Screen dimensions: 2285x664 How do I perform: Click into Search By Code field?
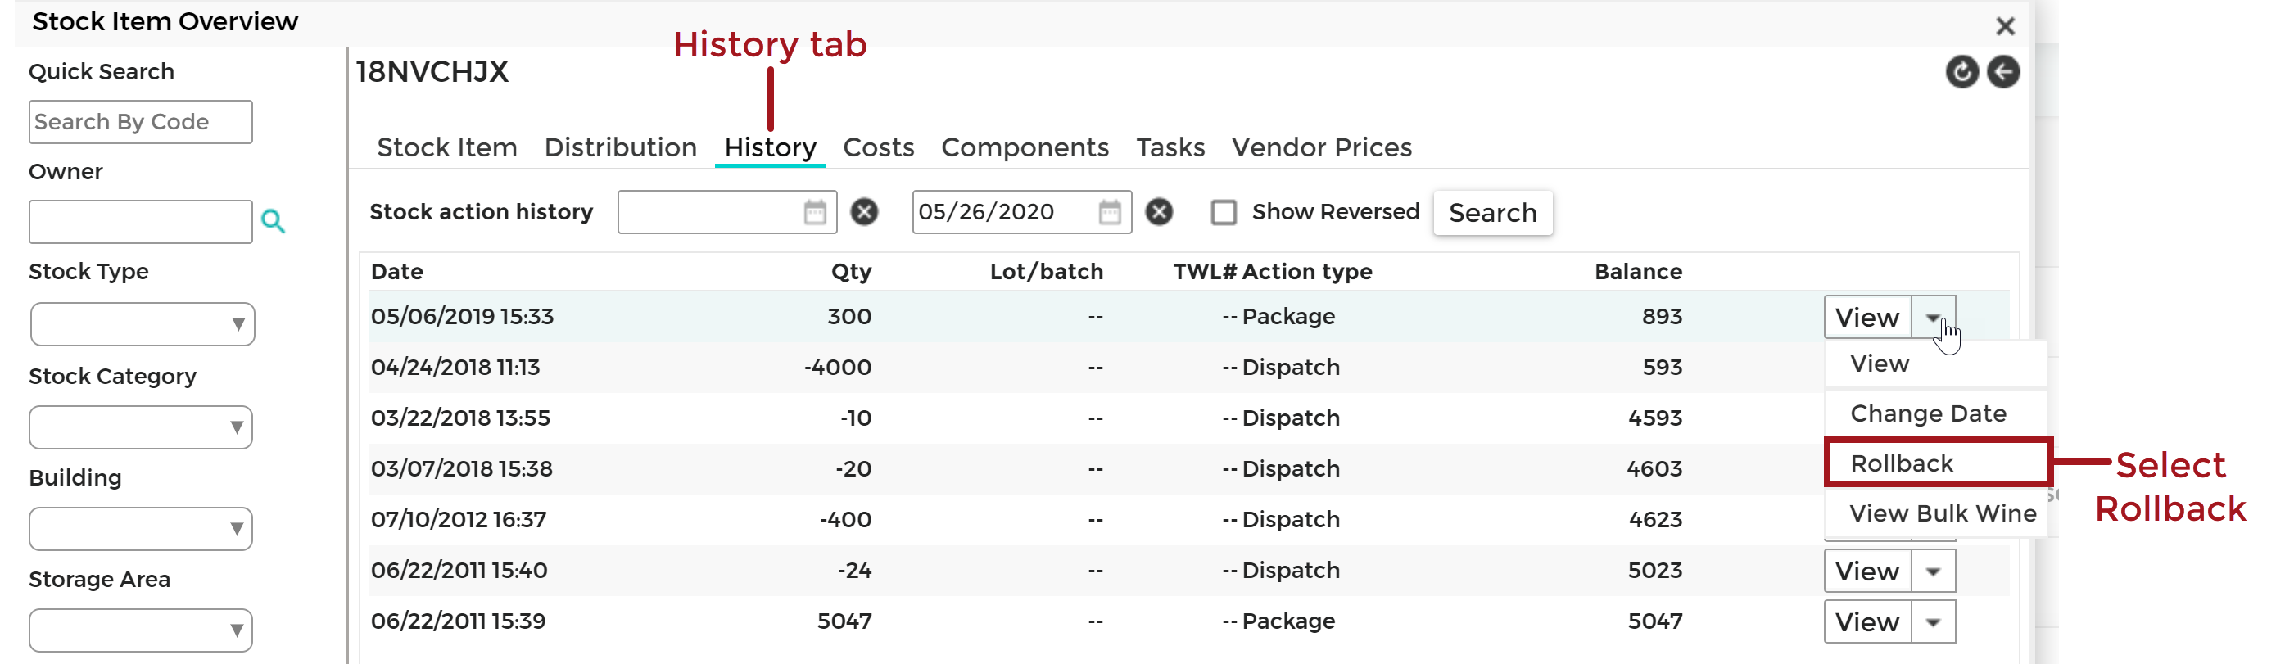tap(140, 122)
